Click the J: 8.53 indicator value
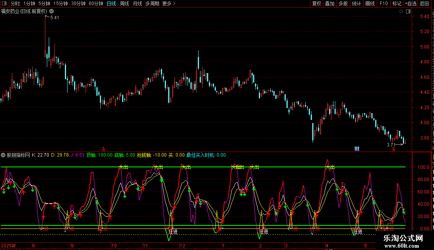The image size is (434, 250). coord(78,155)
